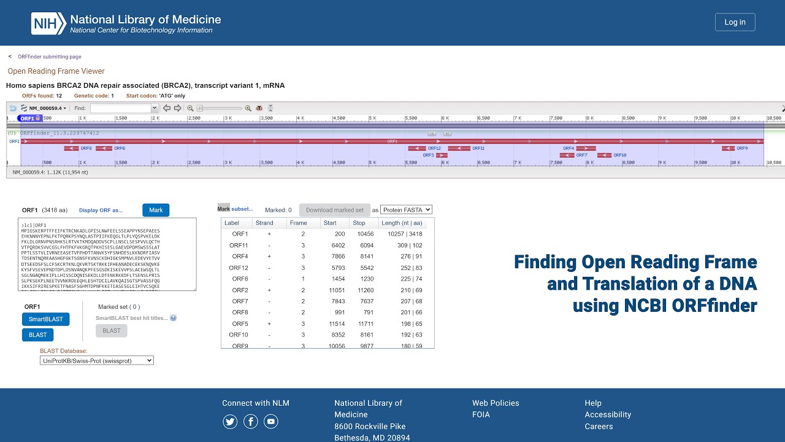Select the ORF1 bar in the graphic

tap(392, 141)
